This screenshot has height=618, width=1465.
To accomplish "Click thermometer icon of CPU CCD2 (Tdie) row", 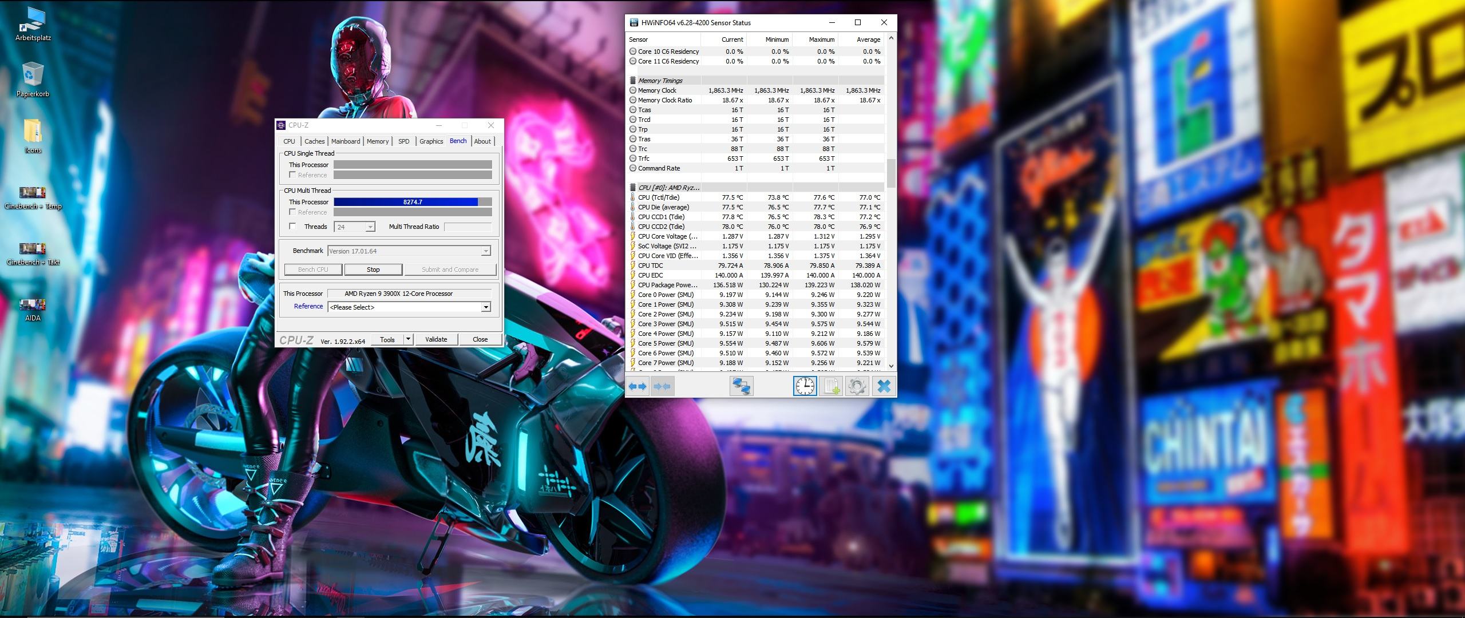I will point(632,227).
